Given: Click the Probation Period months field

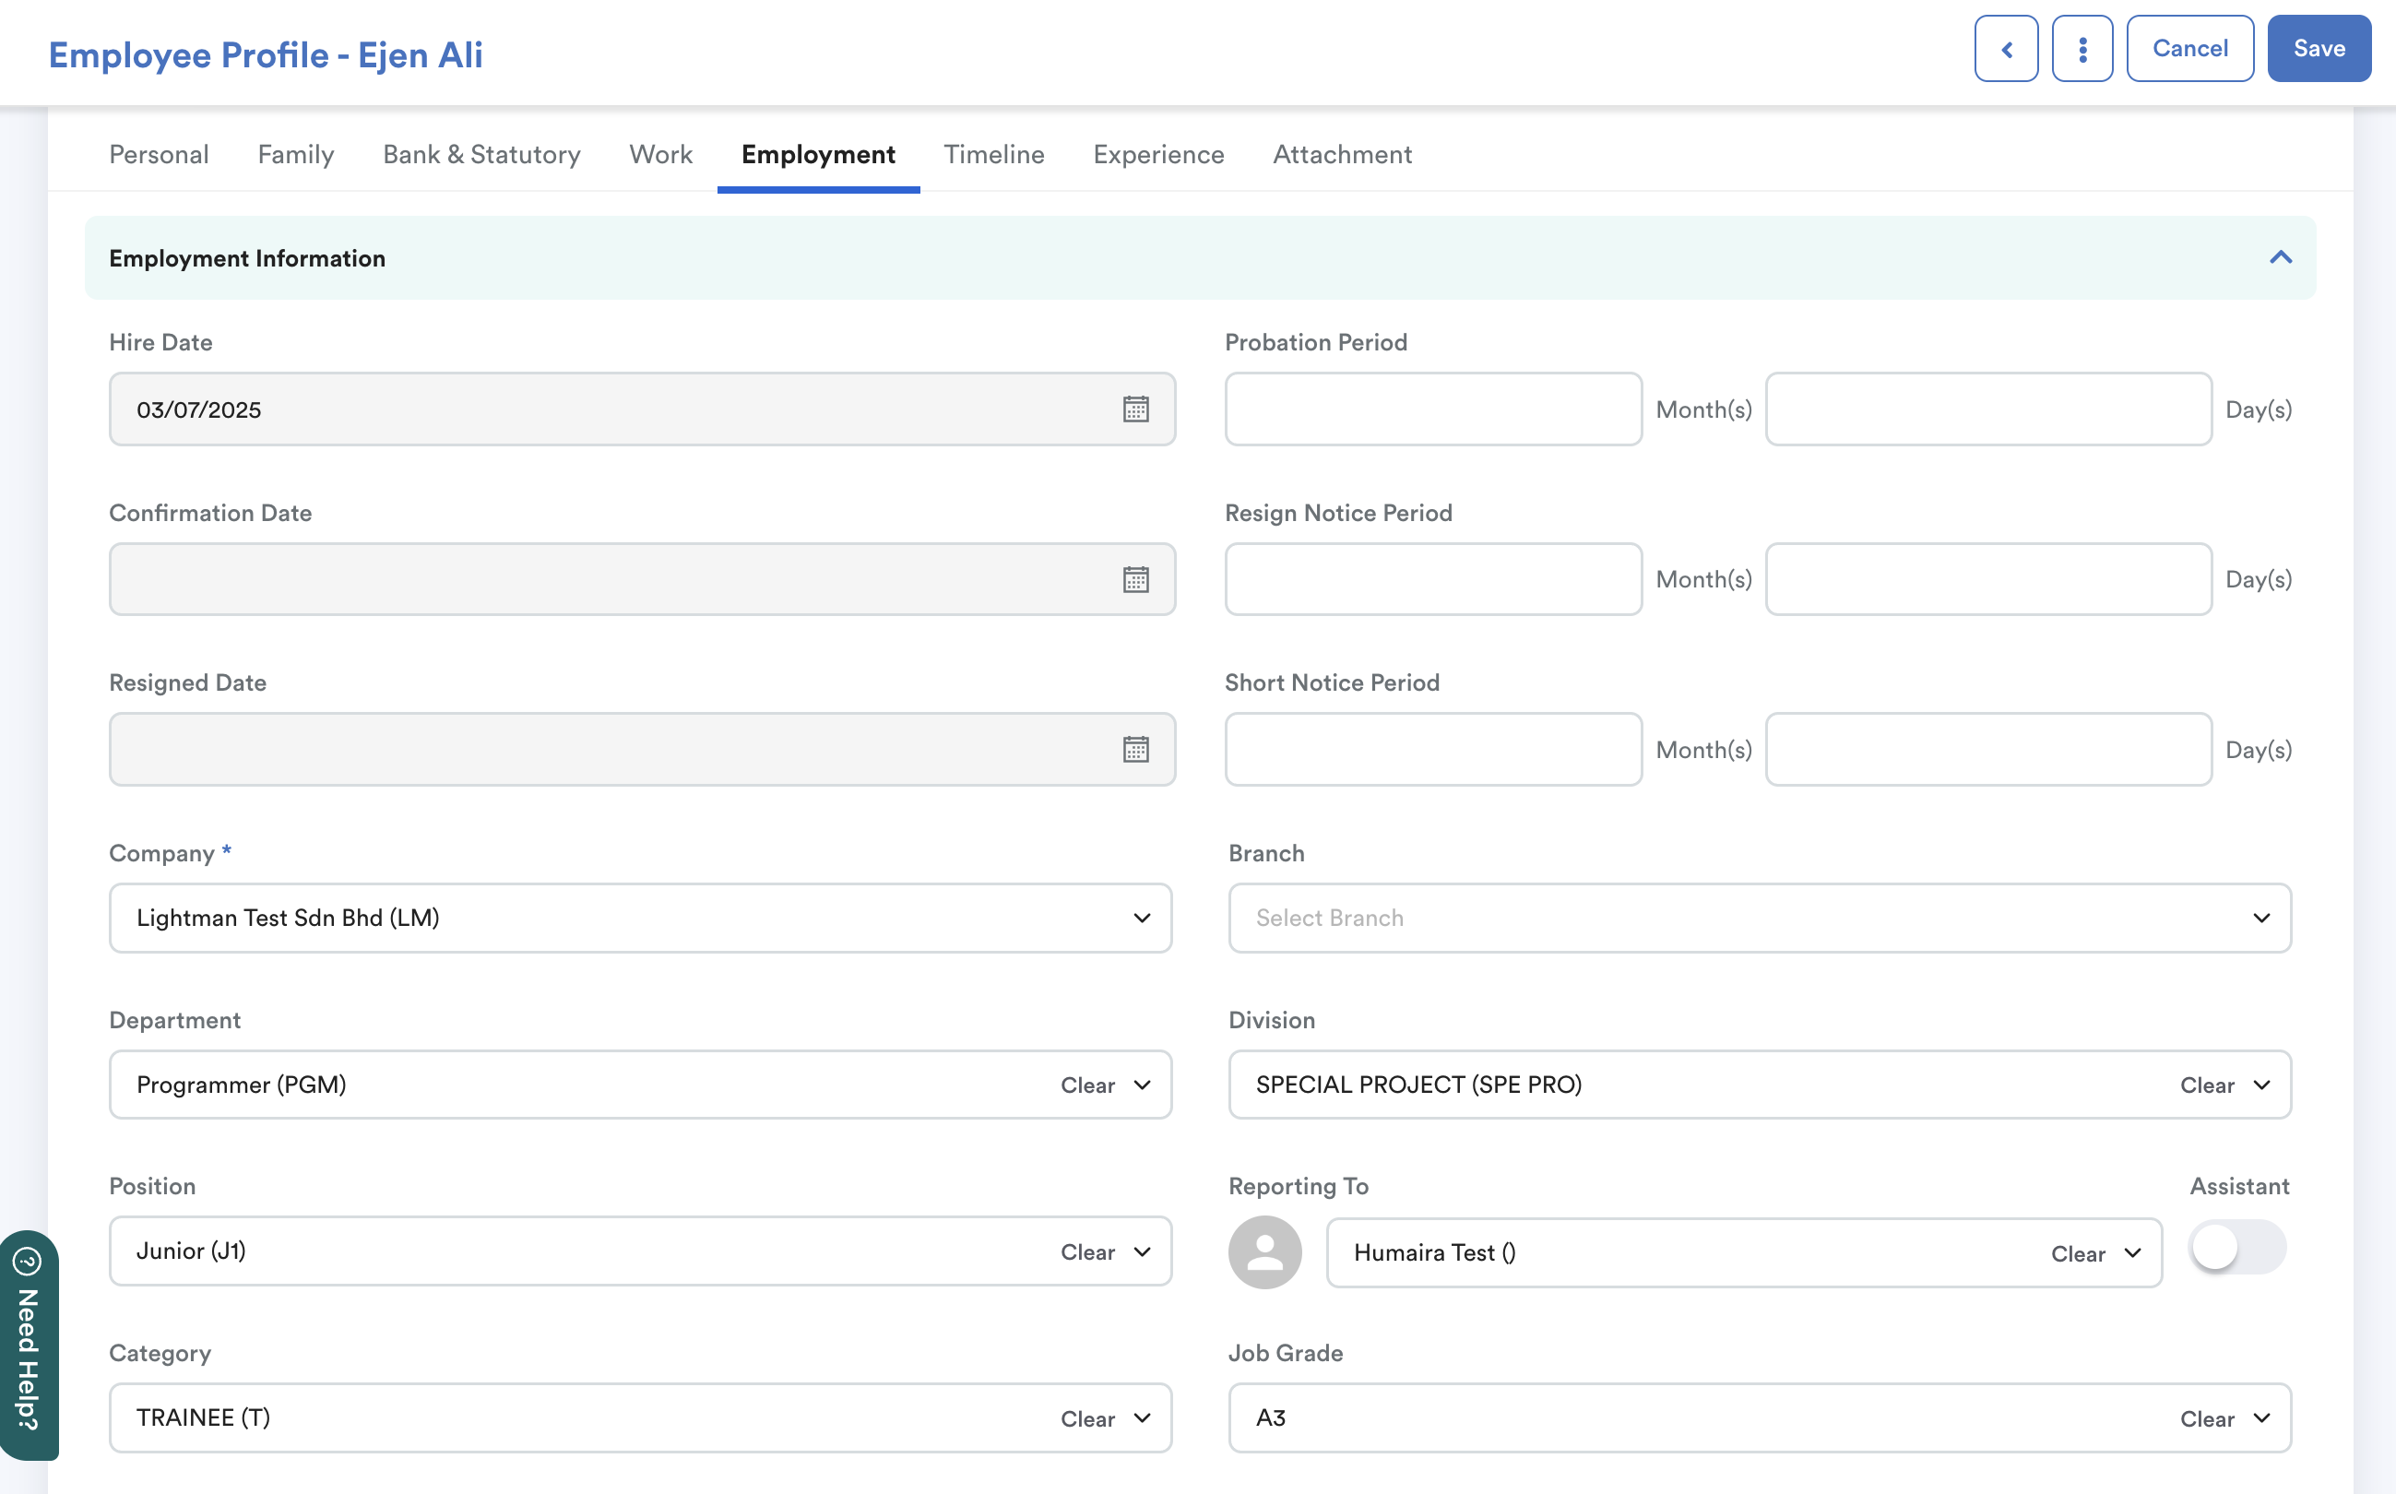Looking at the screenshot, I should [1432, 409].
